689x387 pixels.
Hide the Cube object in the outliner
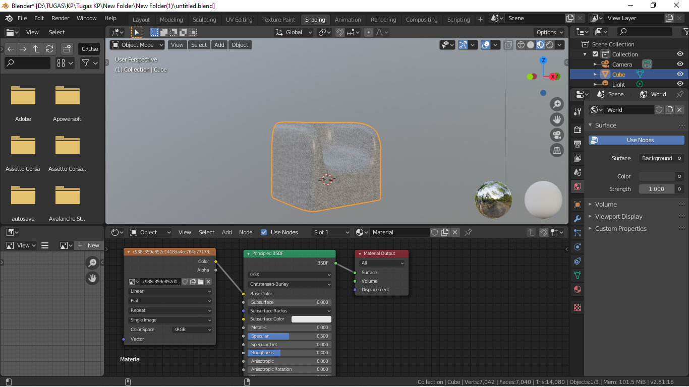680,74
